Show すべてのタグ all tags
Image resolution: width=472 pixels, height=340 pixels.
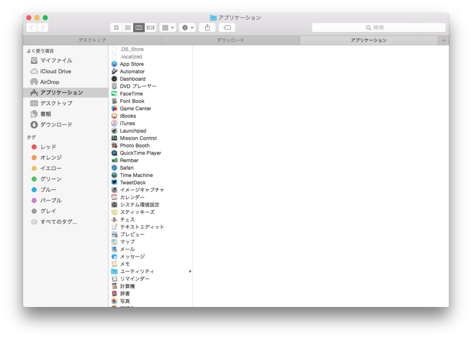coord(65,222)
